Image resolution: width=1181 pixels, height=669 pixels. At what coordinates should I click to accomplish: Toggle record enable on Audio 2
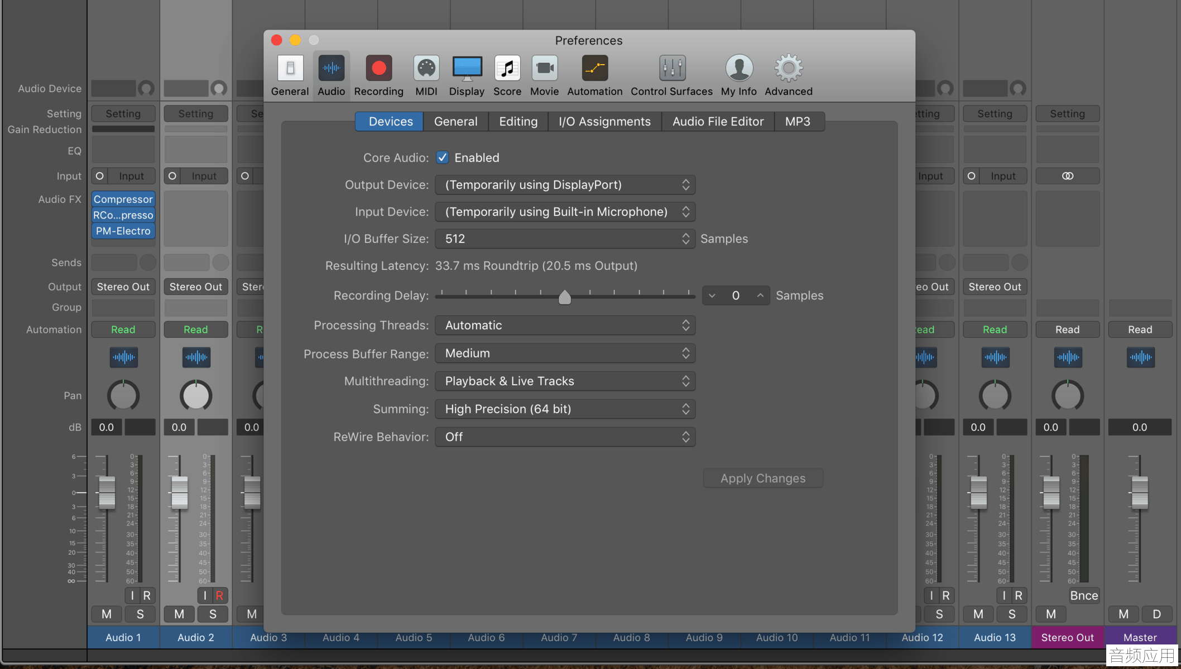[x=219, y=595]
